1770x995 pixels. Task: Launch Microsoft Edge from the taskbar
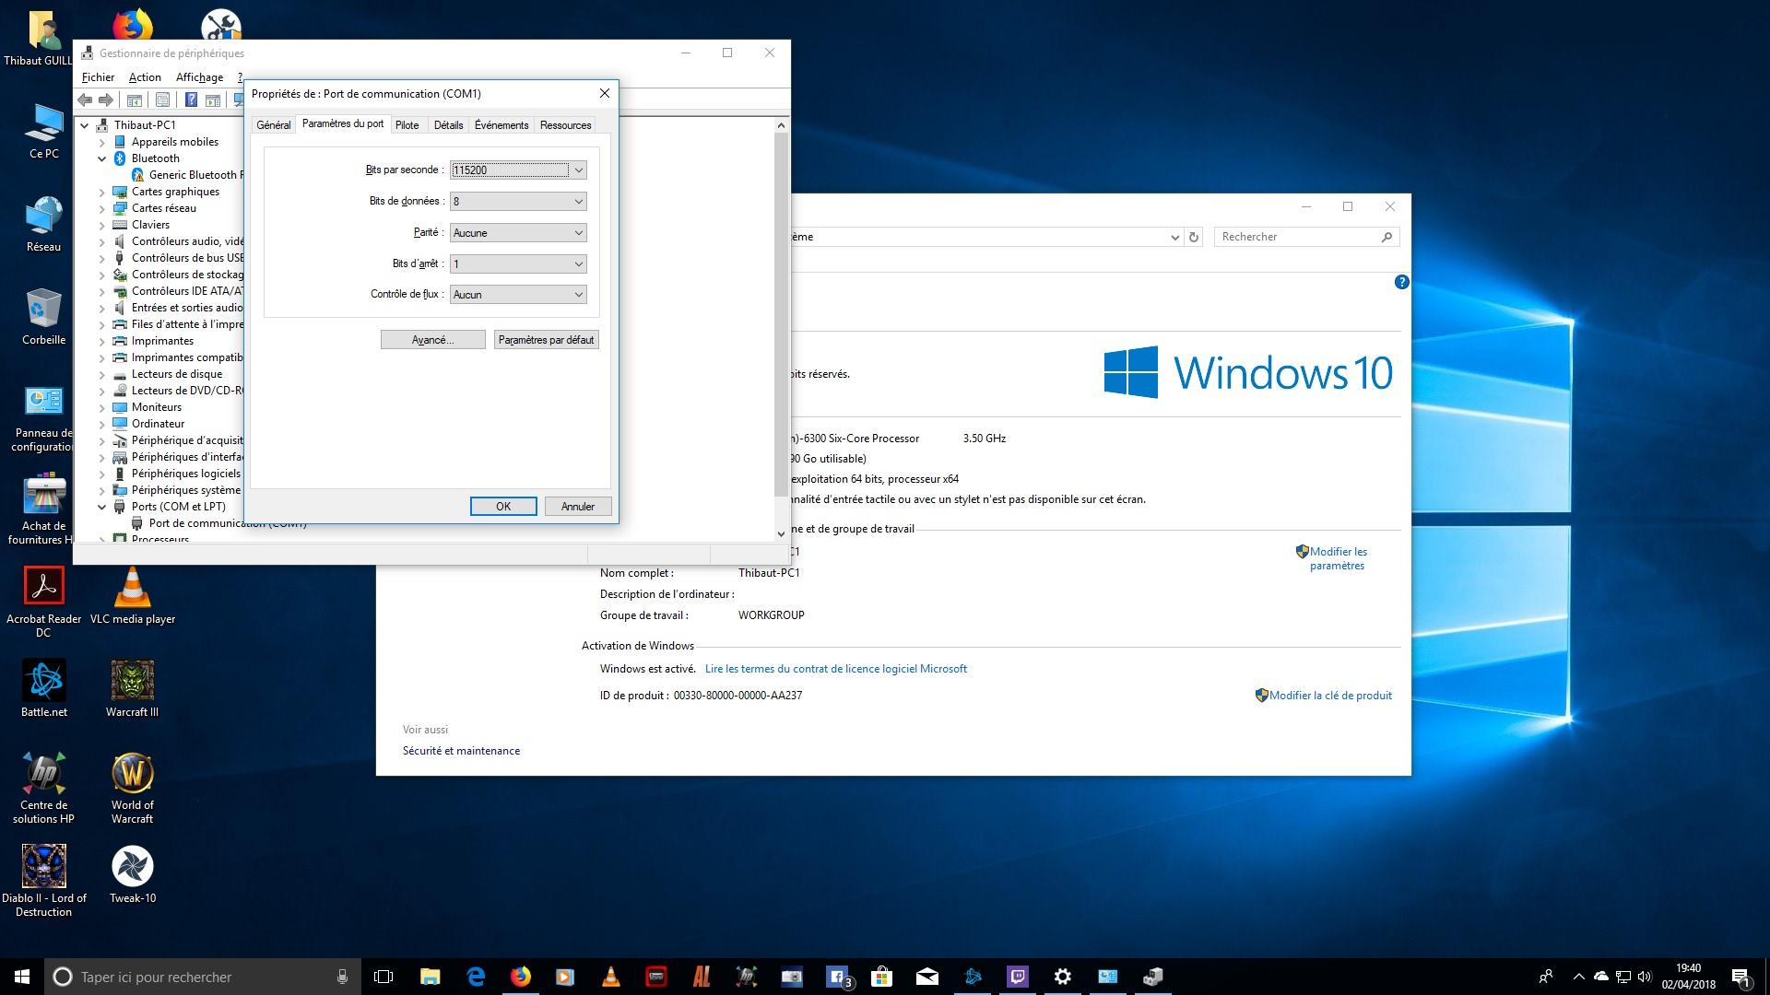476,977
